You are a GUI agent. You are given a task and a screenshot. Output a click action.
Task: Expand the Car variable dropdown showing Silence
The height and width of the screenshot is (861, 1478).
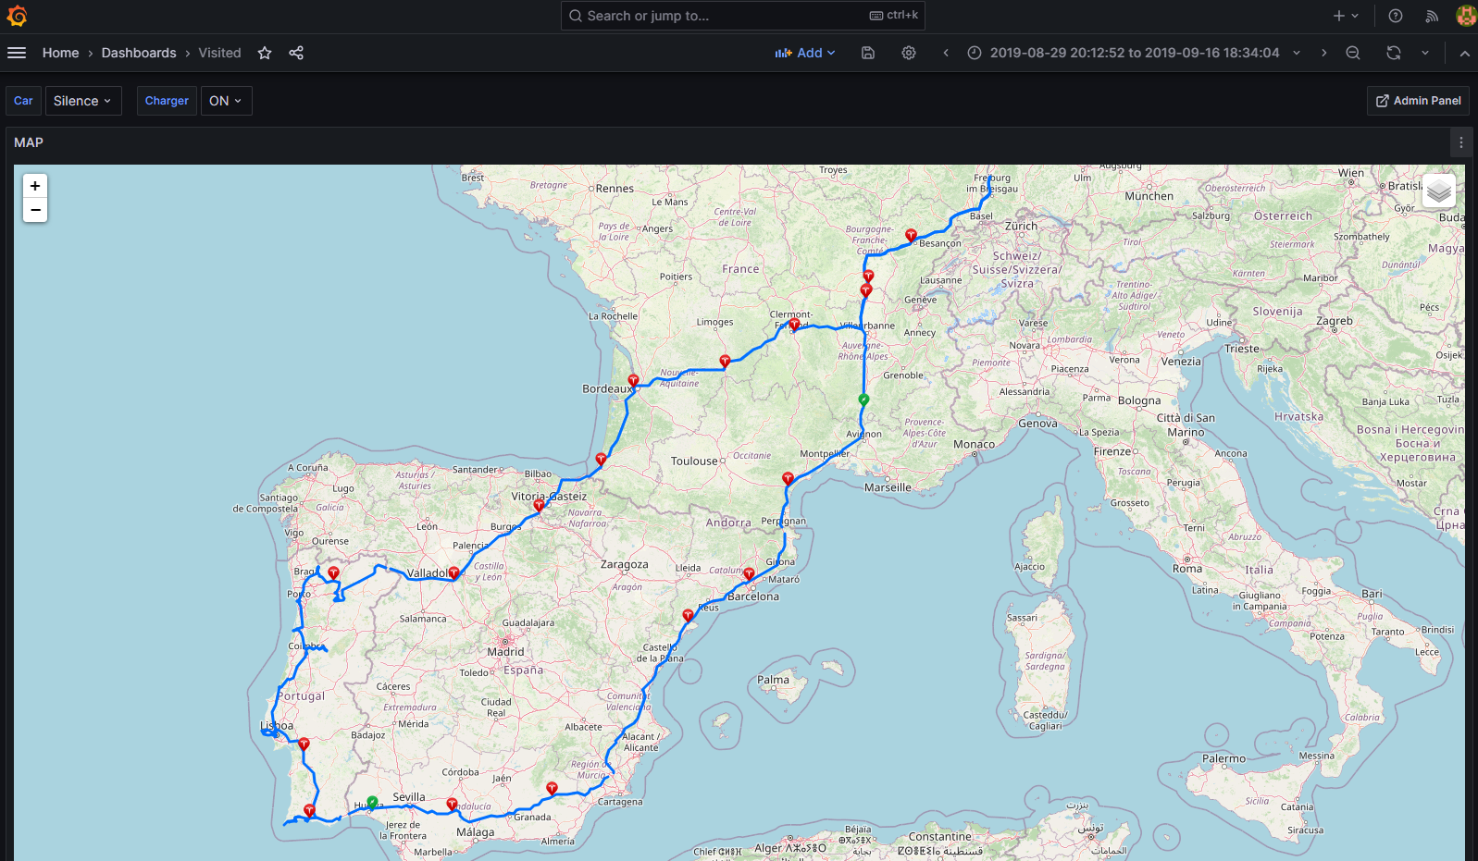pos(82,101)
